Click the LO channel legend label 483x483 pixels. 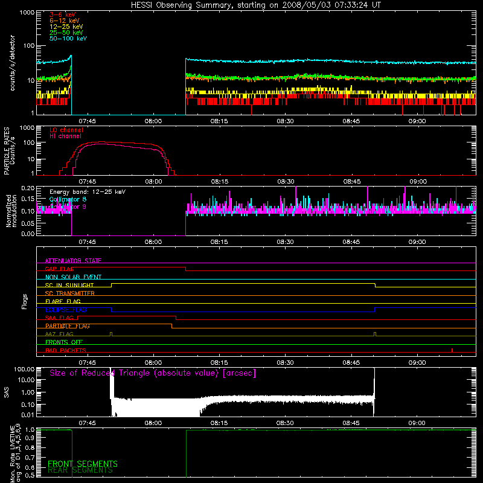tap(66, 130)
